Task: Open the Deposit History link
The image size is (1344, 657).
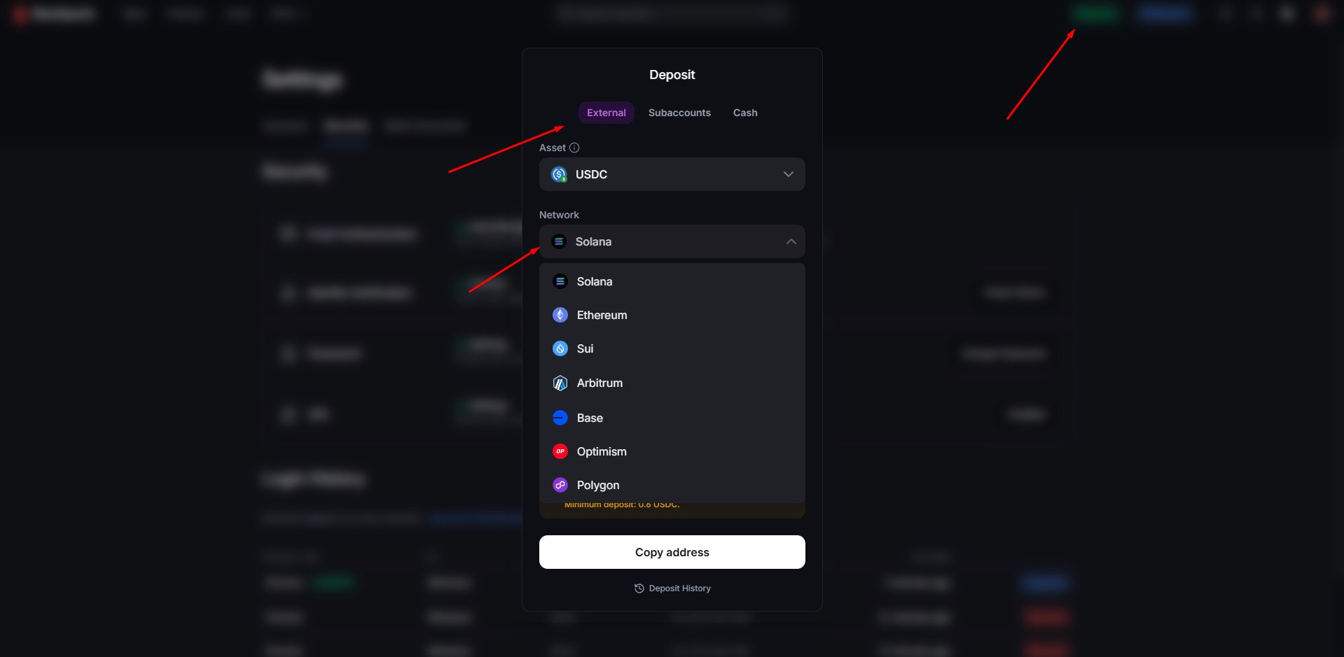Action: click(679, 588)
